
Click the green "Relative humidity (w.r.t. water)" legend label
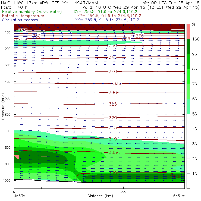[x=32, y=12]
